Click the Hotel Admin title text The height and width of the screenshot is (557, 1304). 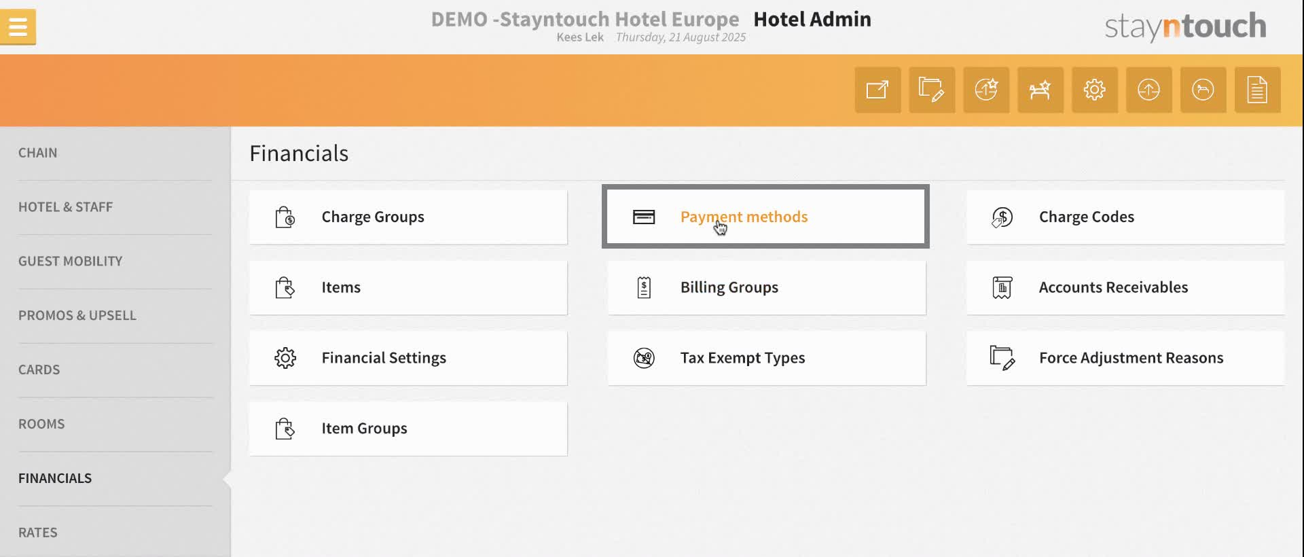point(812,19)
